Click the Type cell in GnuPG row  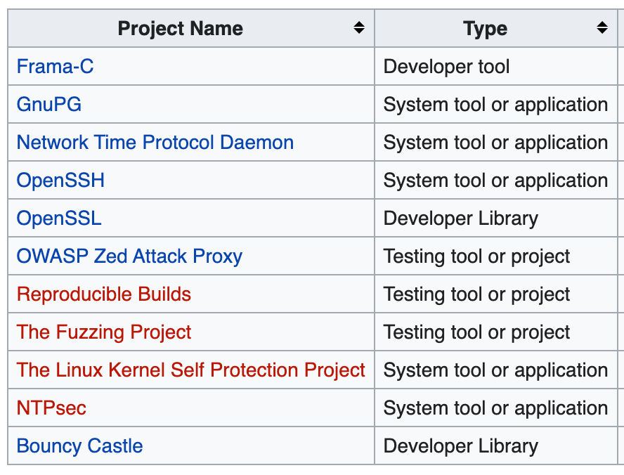pos(496,104)
